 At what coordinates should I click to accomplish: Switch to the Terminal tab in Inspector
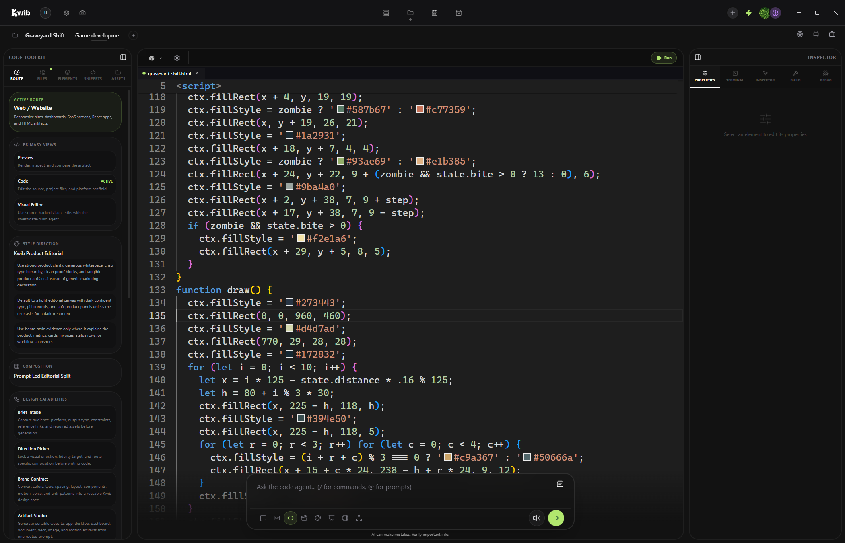coord(735,76)
